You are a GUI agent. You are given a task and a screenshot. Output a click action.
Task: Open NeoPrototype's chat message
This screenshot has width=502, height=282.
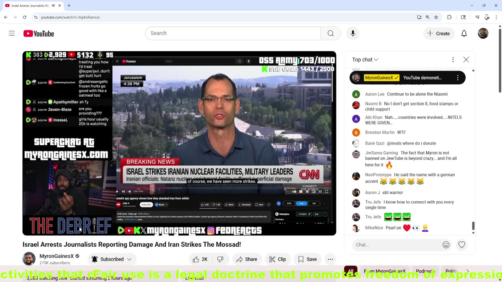pos(410,178)
